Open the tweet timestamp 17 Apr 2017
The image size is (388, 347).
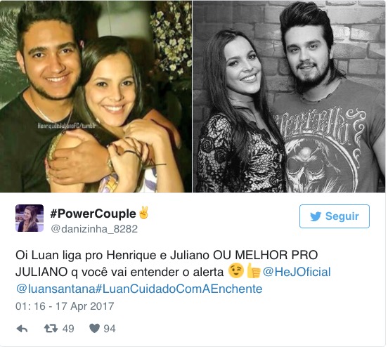(x=65, y=306)
